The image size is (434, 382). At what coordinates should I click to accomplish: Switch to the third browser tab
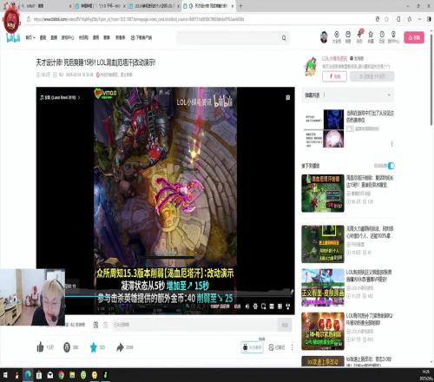154,6
